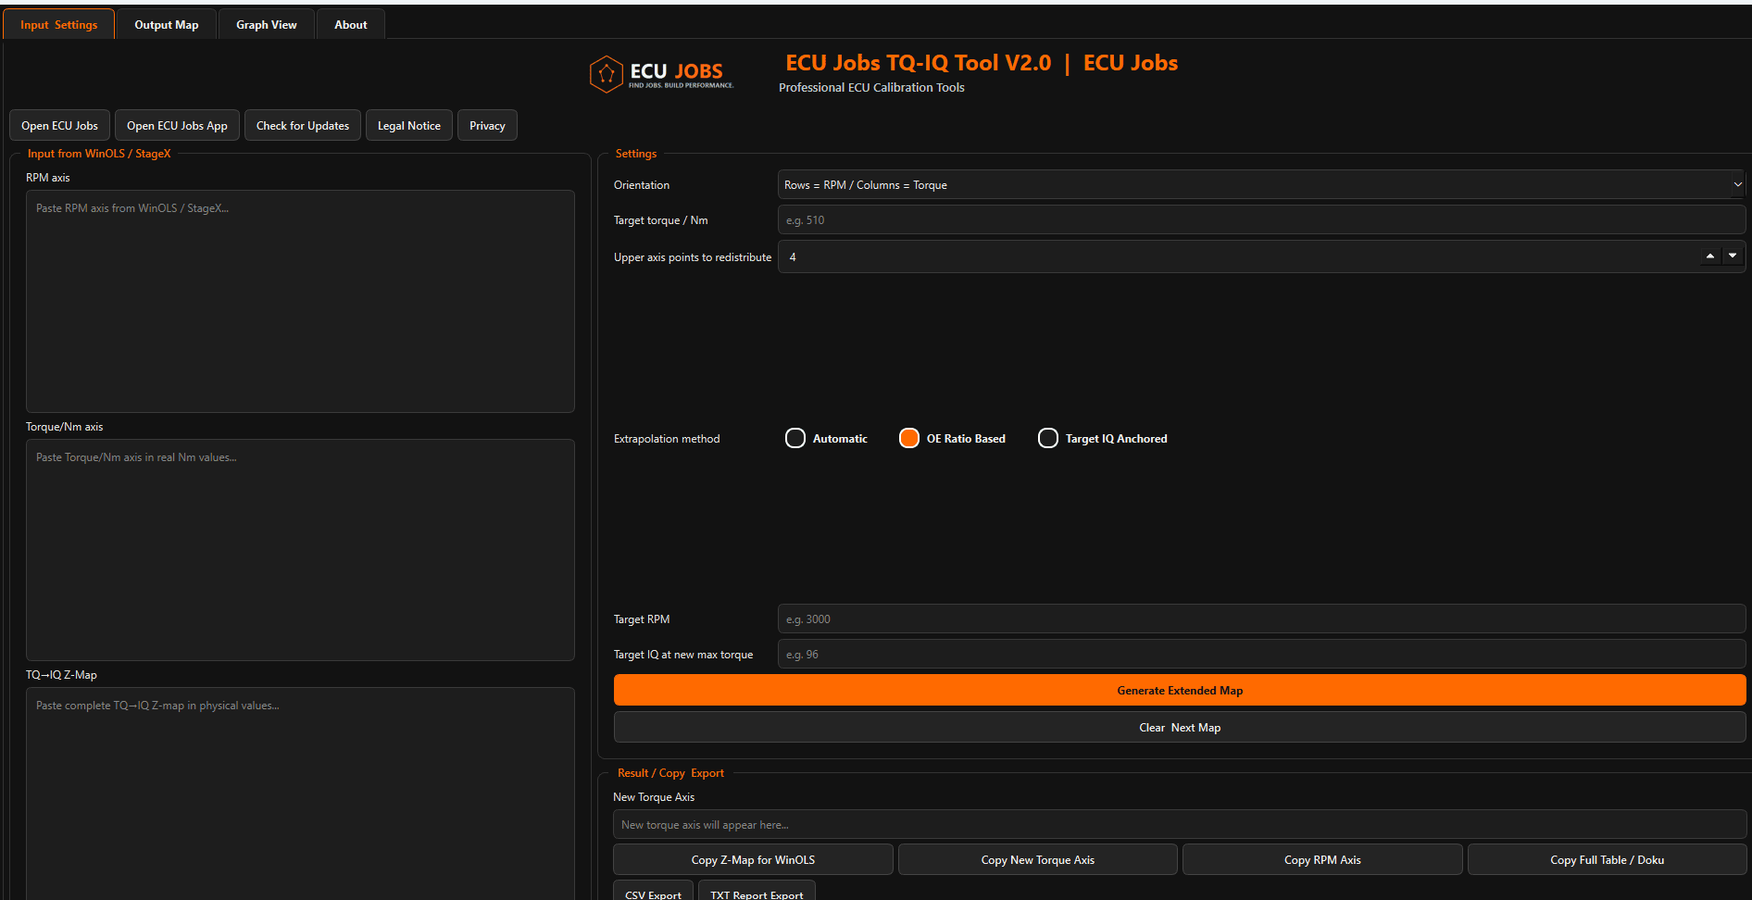
Task: Click the Professional ECU Calibration Tools subtitle
Action: tap(871, 88)
